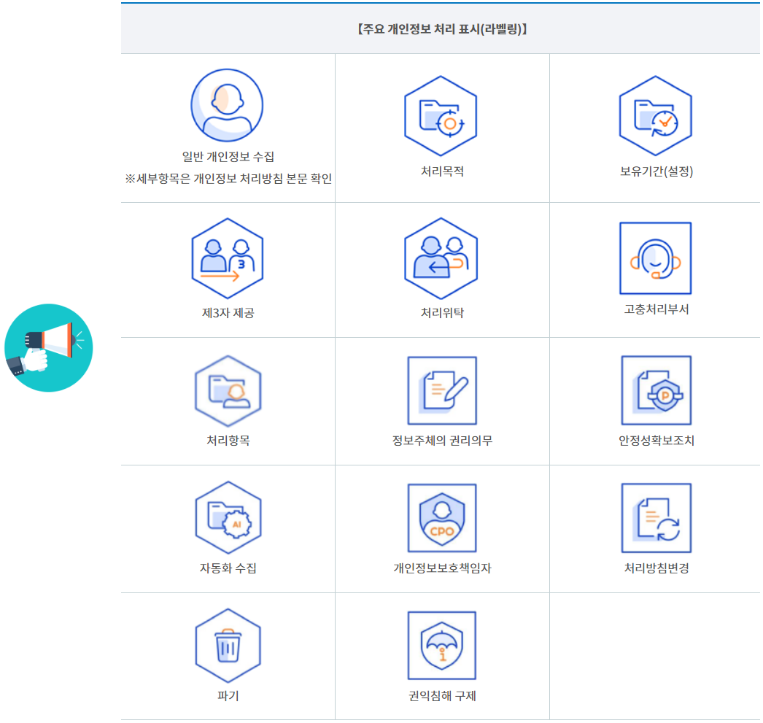Click the 파기 trash can icon
Viewport: 763px width, 723px height.
(228, 645)
